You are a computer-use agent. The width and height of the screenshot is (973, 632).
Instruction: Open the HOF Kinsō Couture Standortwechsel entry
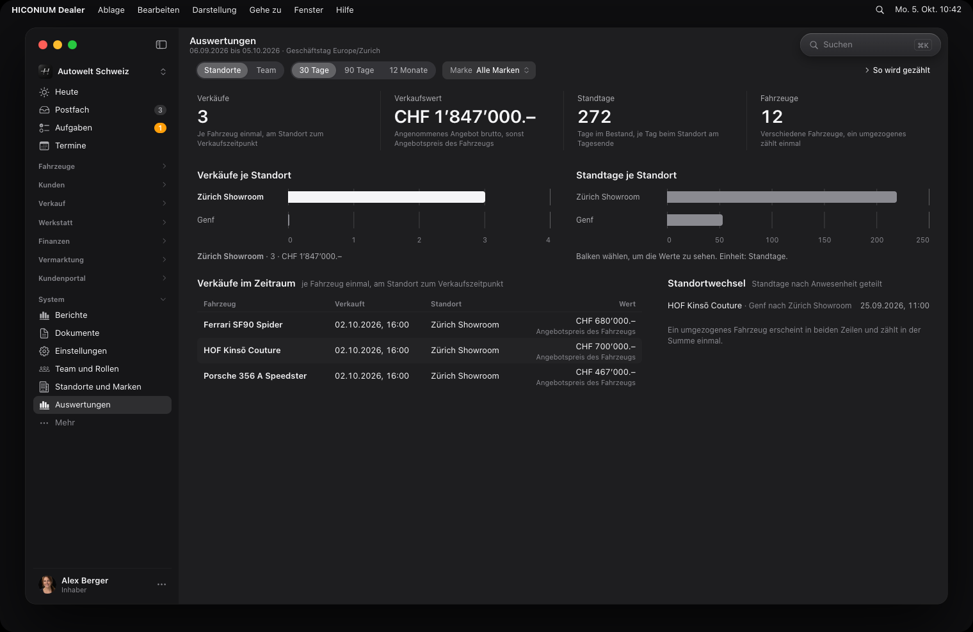pos(798,306)
